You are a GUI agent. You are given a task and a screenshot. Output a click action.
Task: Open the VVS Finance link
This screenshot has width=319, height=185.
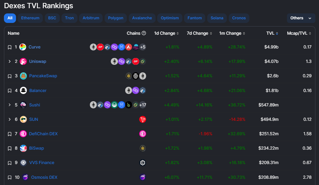point(42,163)
